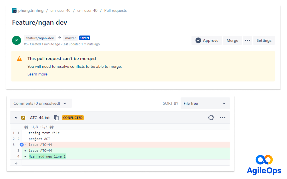287x179 pixels.
Task: Click the modified-file pencil icon beside ATC-44.txt
Action: (x=23, y=117)
